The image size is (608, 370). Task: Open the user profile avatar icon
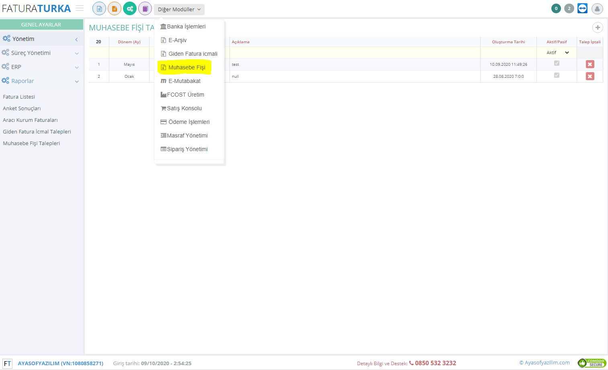(597, 8)
